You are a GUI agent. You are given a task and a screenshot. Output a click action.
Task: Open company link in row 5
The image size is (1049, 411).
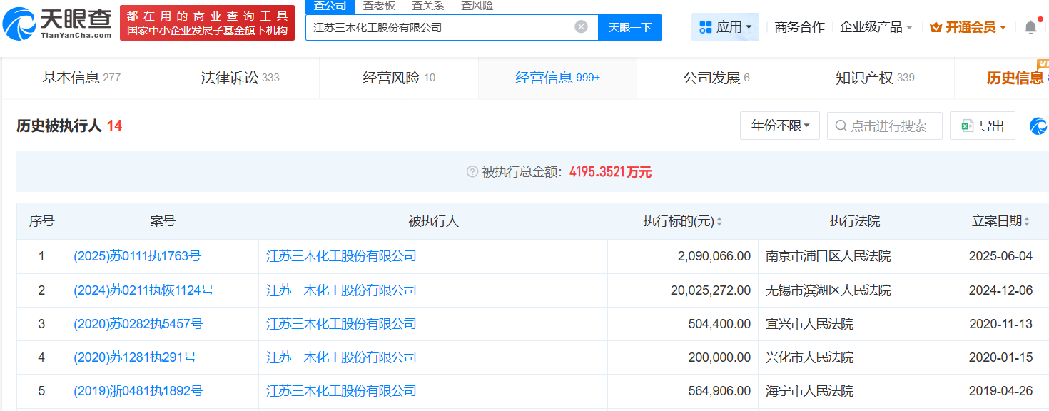click(341, 391)
